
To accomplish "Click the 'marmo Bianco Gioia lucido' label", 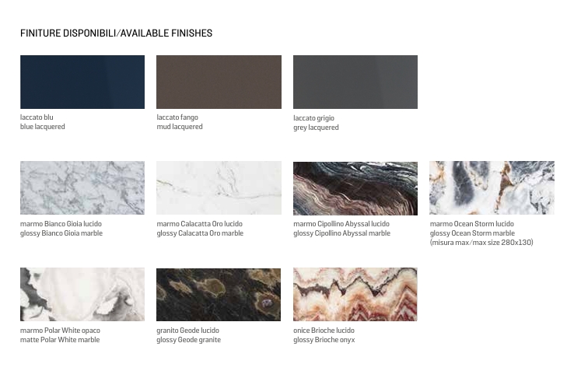I will click(x=61, y=224).
